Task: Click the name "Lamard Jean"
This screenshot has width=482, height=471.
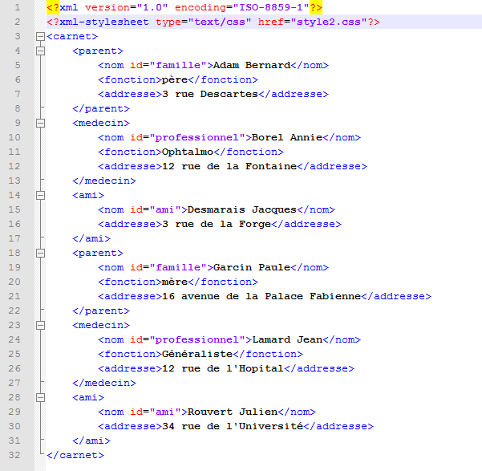Action: point(287,339)
